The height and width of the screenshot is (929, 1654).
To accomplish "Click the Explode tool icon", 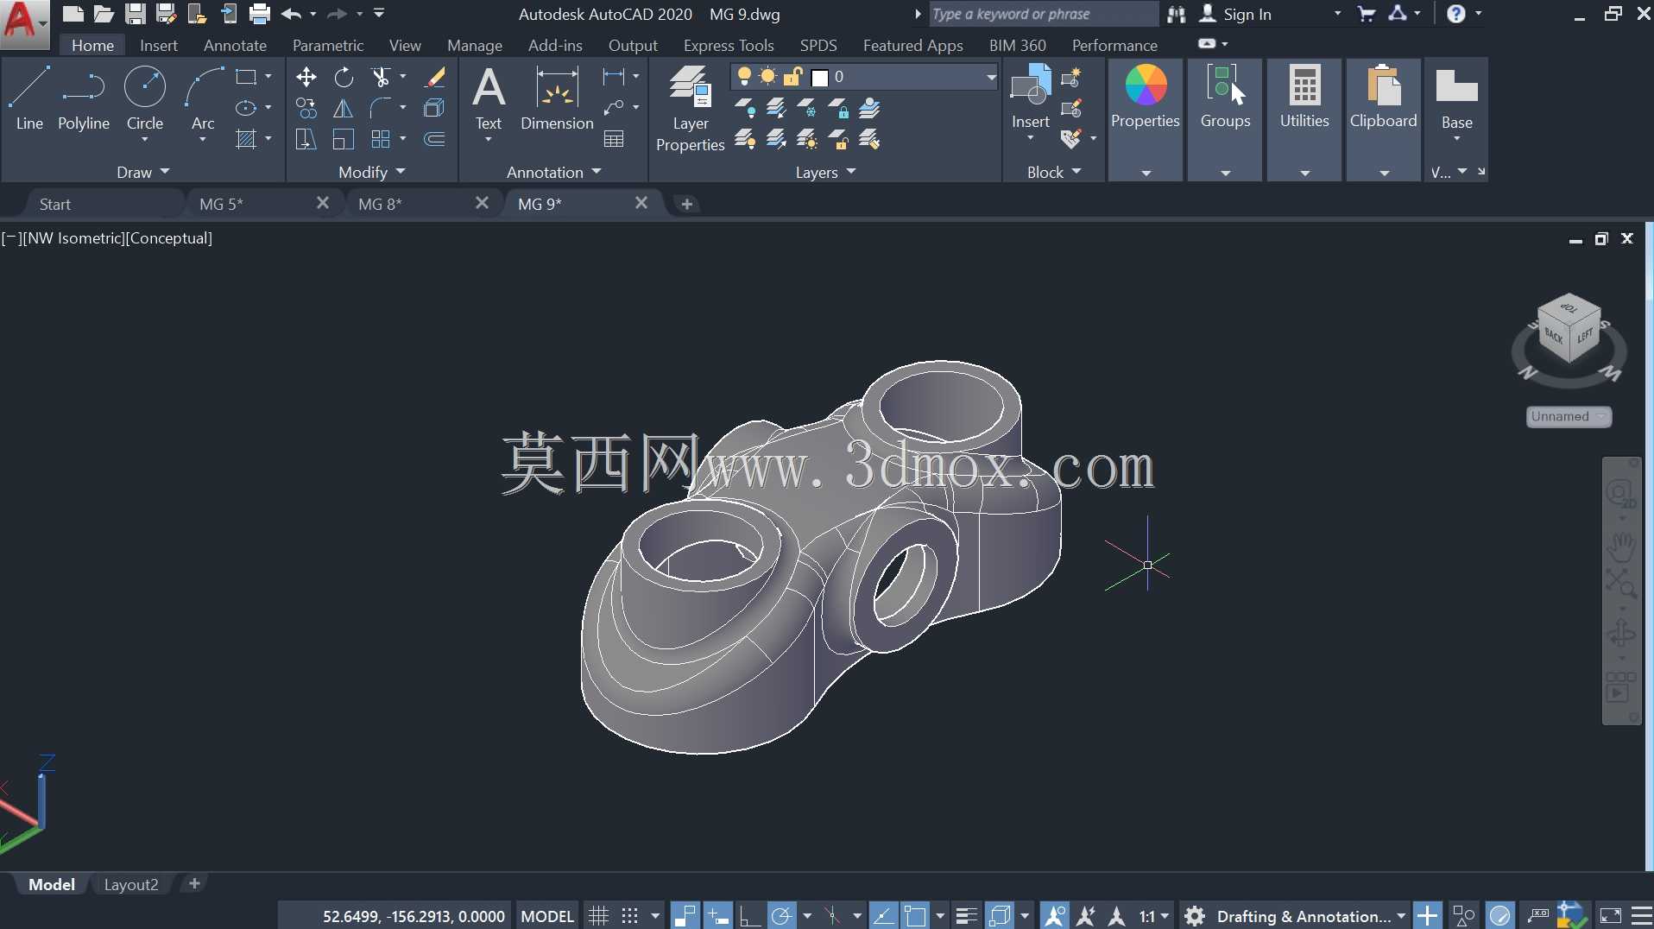I will (x=434, y=108).
